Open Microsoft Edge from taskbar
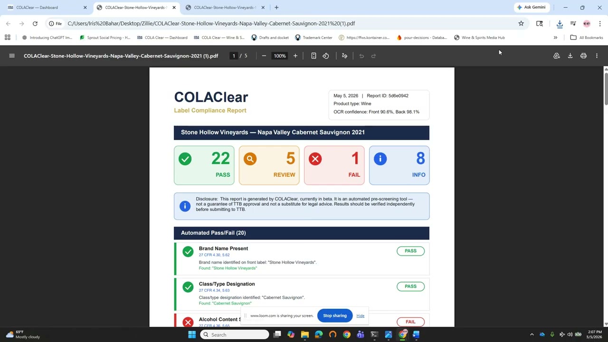This screenshot has height=342, width=608. point(319,335)
